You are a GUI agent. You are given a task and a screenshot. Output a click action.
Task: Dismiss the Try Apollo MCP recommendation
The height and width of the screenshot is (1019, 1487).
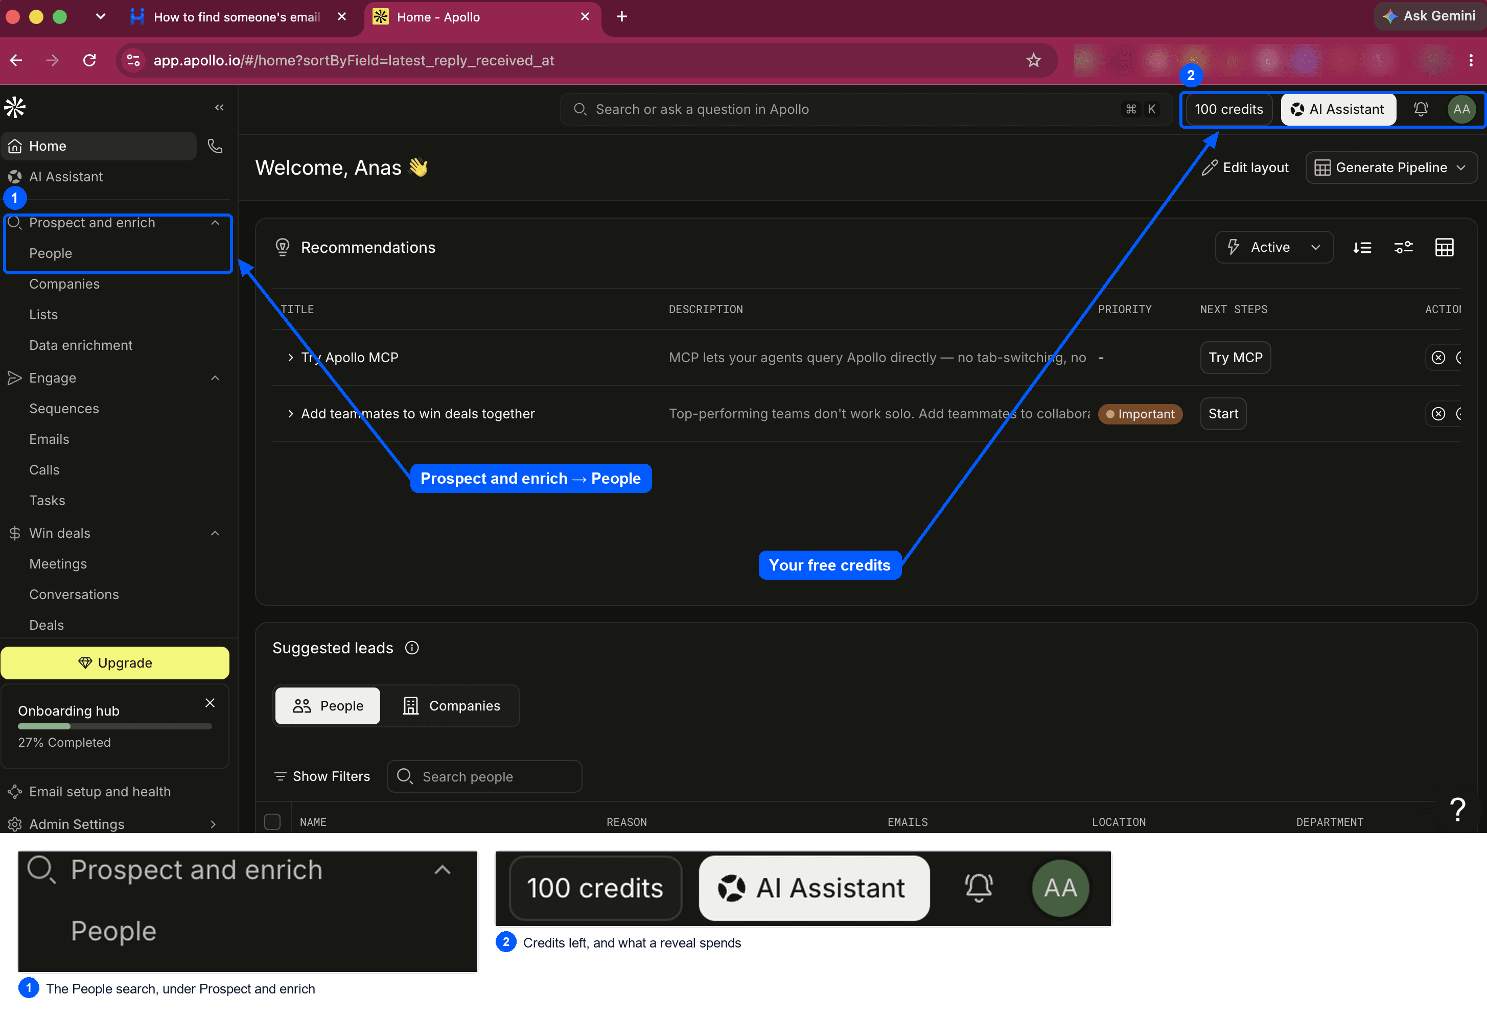[x=1438, y=358]
